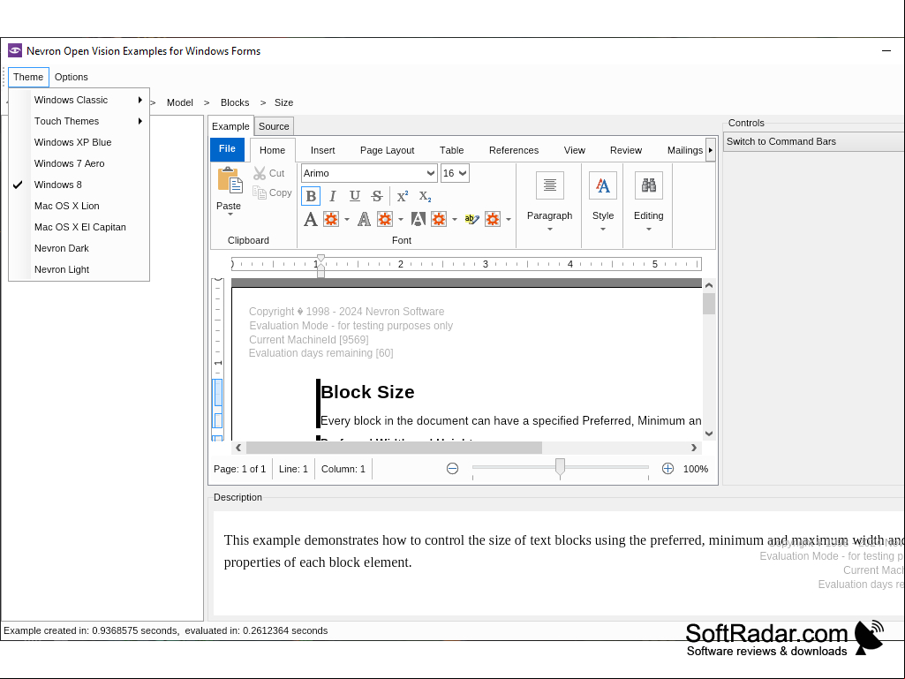Choose the Windows XP Blue theme

tap(79, 143)
